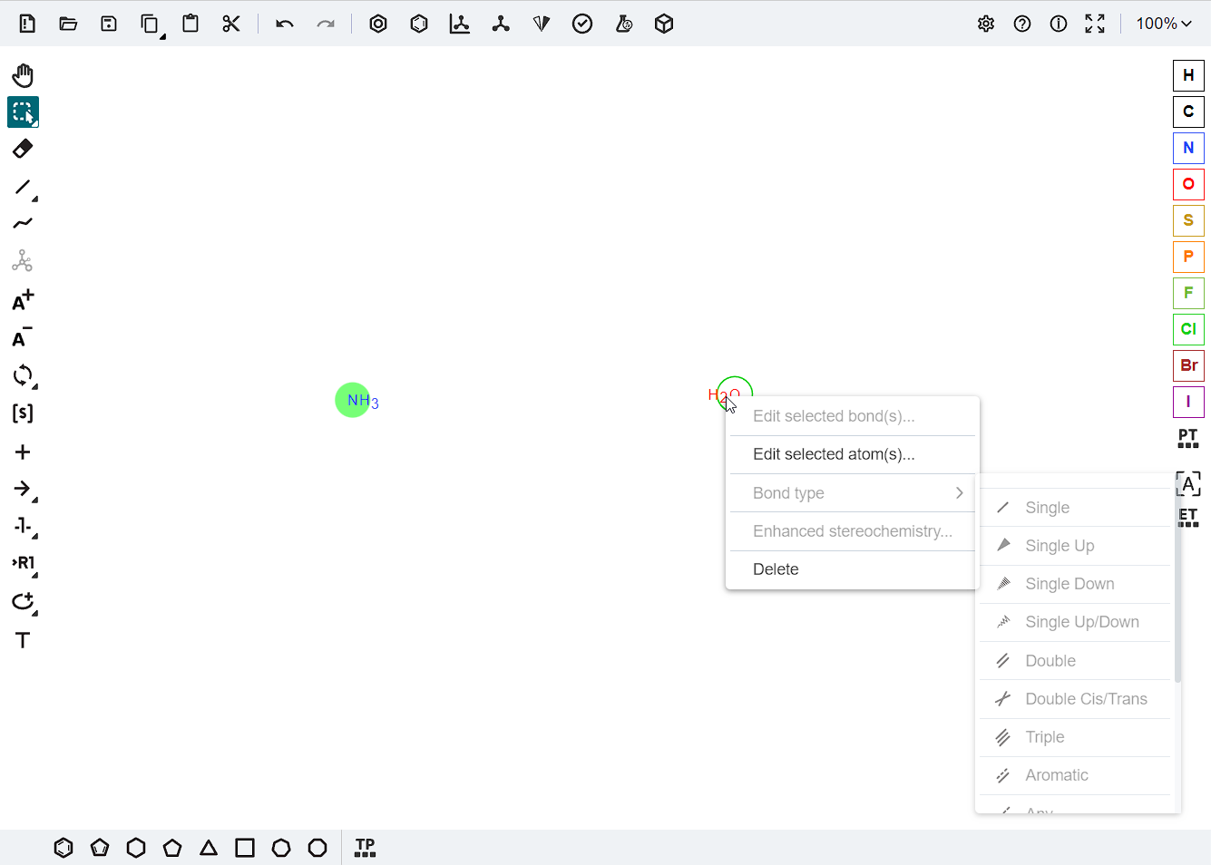Screen dimensions: 1211x865
Task: Select the Erase tool
Action: [23, 149]
